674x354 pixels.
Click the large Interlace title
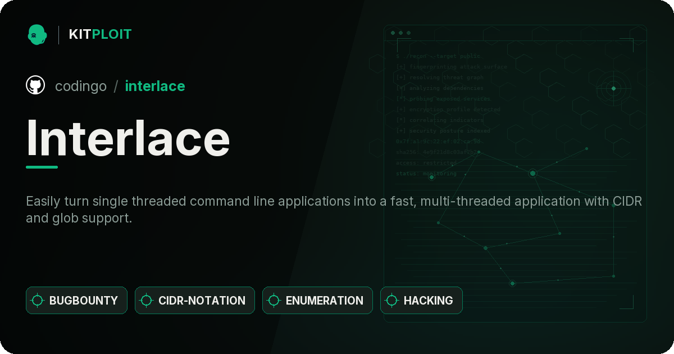tap(128, 138)
